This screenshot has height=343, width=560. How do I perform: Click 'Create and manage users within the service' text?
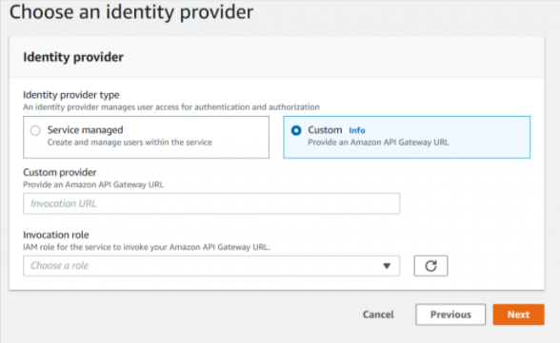point(130,143)
